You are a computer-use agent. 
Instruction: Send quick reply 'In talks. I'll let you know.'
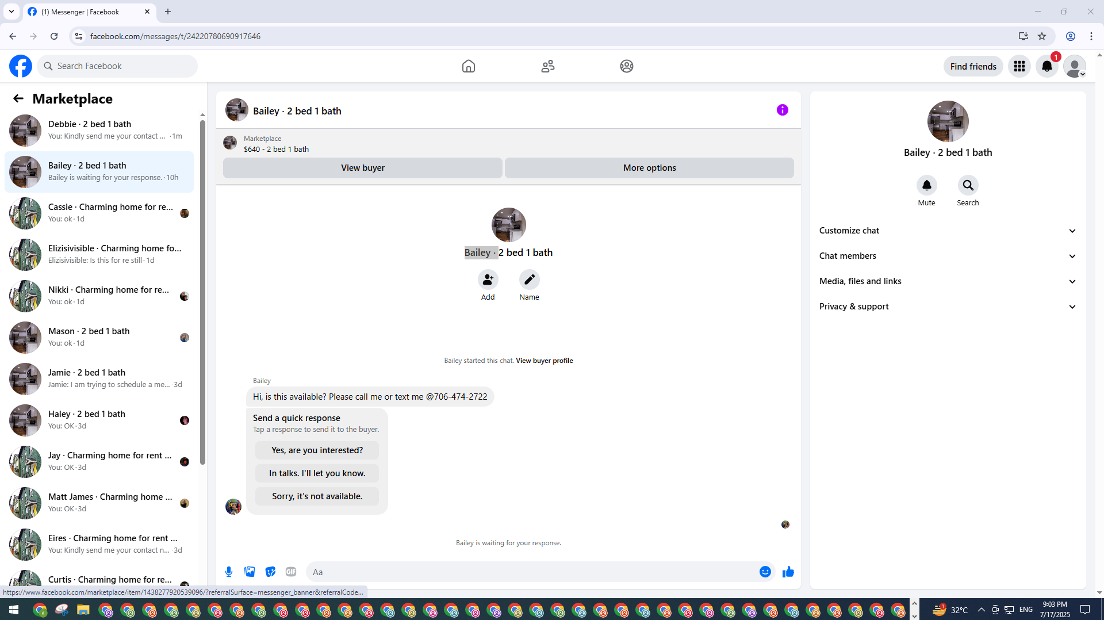317,473
